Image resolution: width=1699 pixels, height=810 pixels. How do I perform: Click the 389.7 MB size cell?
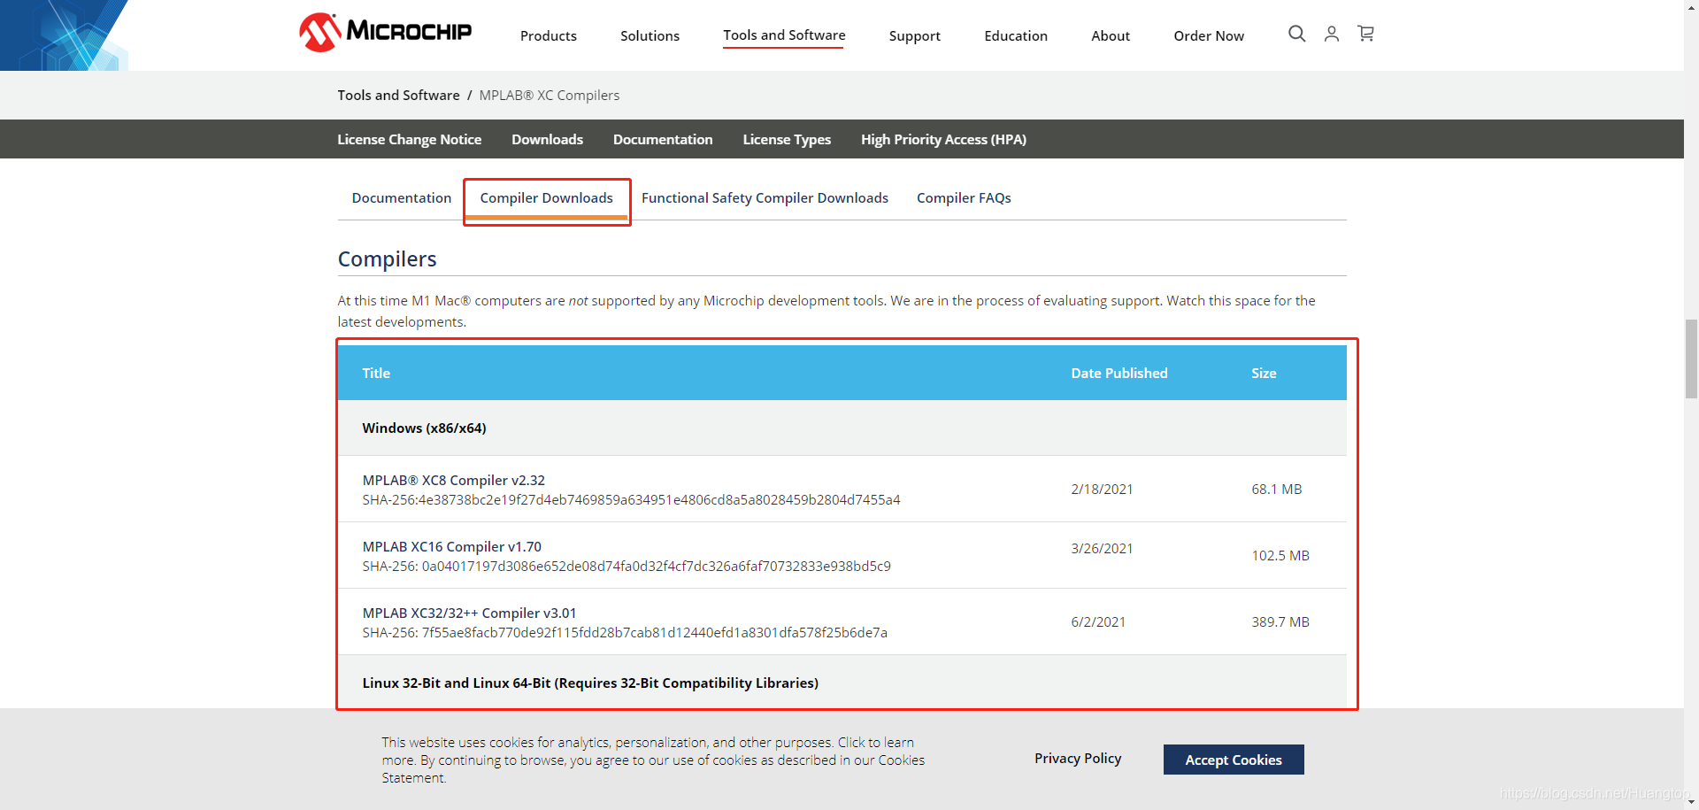coord(1280,621)
